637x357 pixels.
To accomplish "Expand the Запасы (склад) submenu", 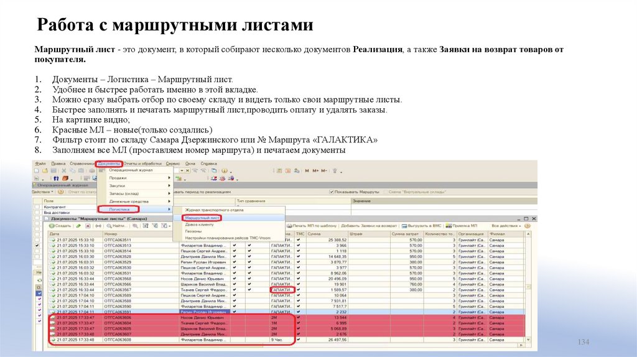I will click(135, 193).
